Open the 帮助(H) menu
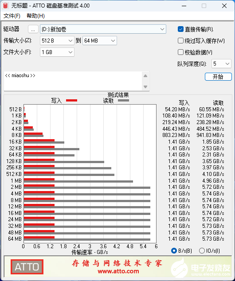Image resolution: width=235 pixels, height=281 pixels. 35,16
